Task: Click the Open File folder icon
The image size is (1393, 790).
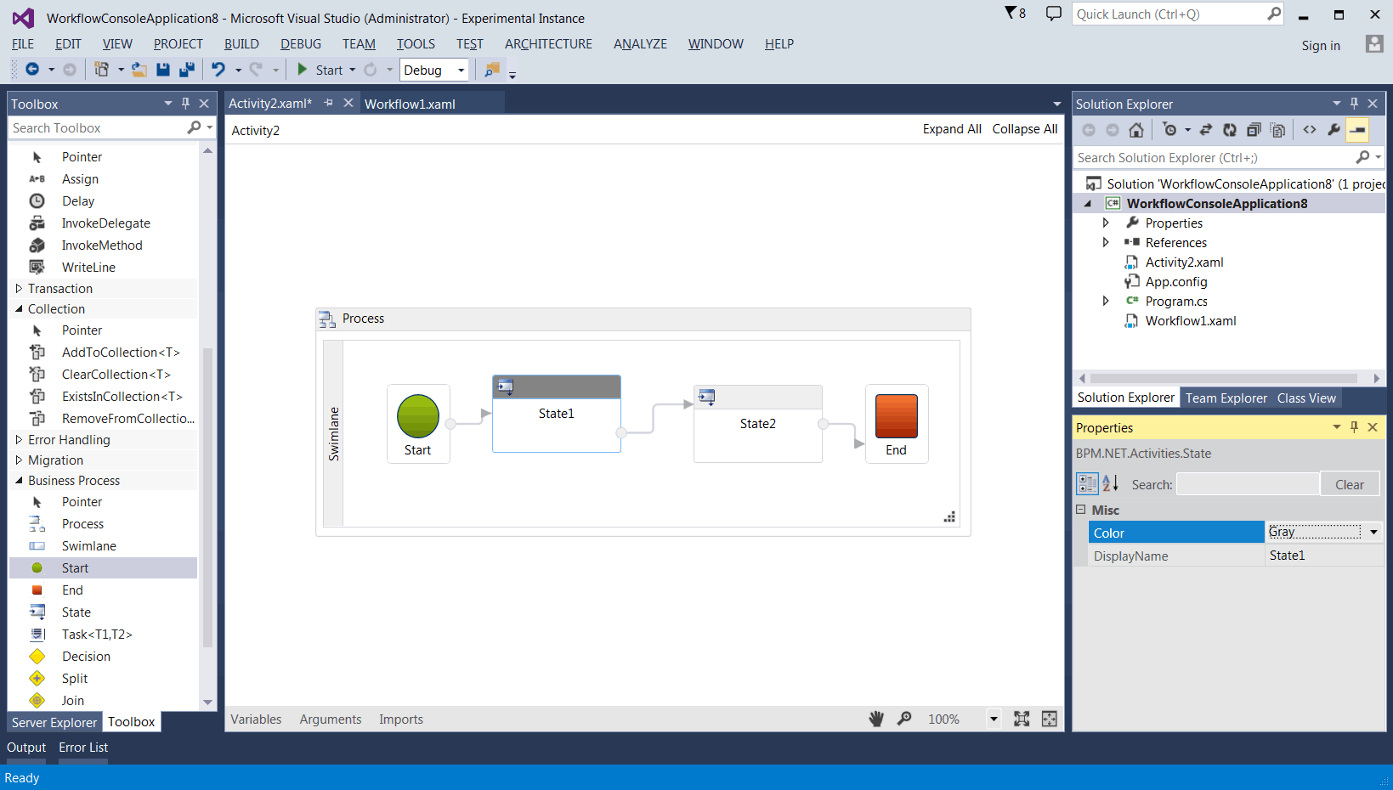Action: (139, 70)
